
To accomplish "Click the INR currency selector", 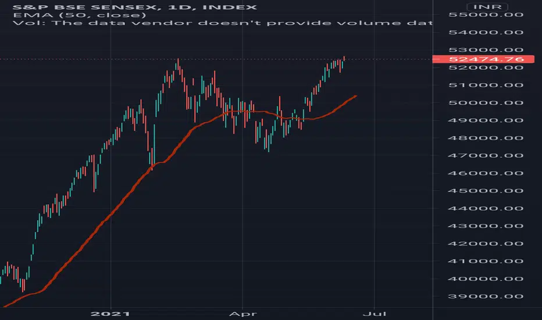I will pos(487,7).
